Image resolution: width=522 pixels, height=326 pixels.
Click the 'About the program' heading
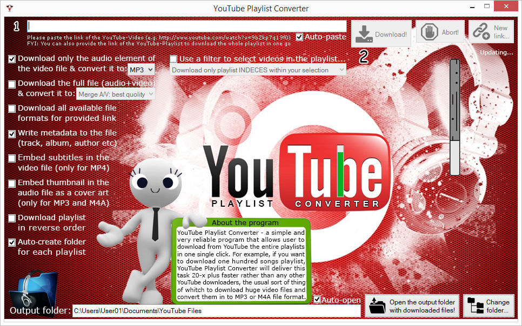(245, 222)
